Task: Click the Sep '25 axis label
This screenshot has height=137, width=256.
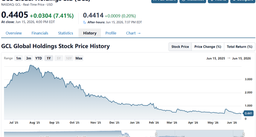Action: pos(54,123)
